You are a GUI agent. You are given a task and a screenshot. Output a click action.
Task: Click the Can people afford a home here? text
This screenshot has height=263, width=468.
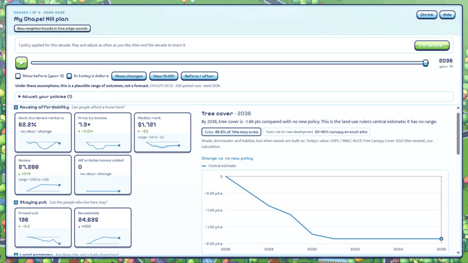click(98, 107)
